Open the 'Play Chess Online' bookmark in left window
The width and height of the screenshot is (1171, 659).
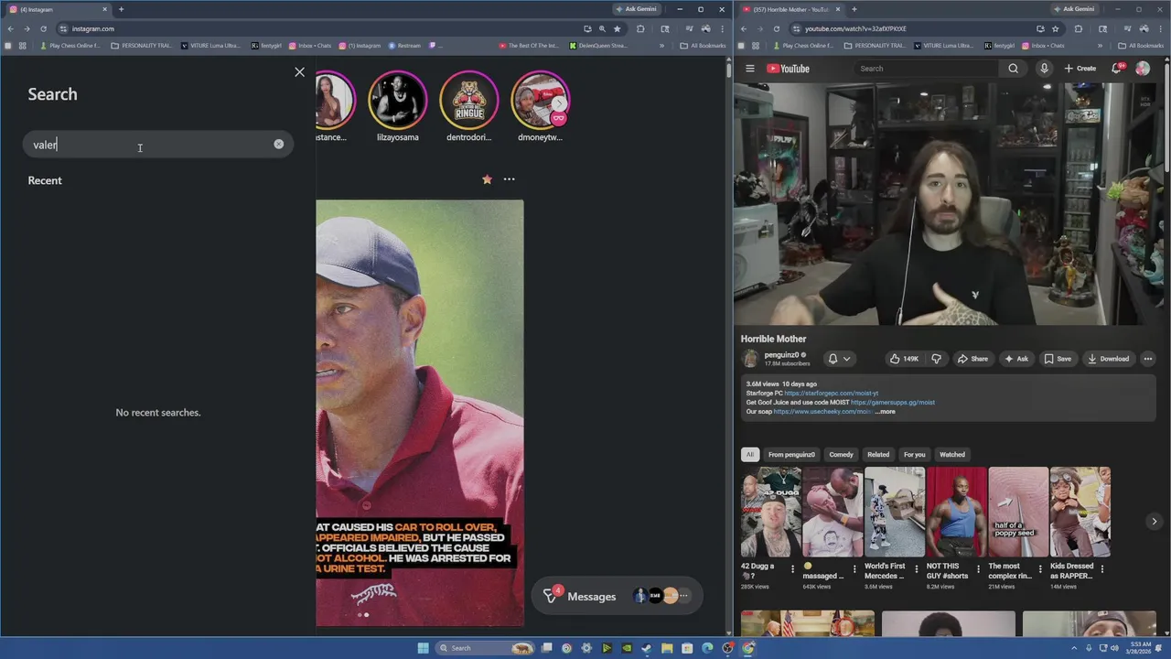pyautogui.click(x=70, y=45)
